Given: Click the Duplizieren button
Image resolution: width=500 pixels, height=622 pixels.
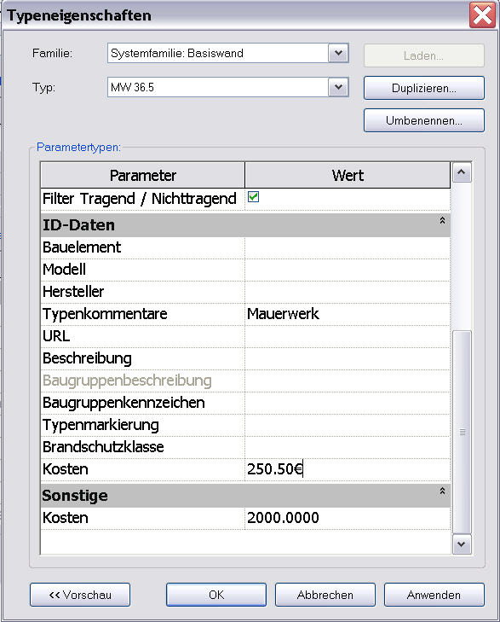Looking at the screenshot, I should 423,88.
